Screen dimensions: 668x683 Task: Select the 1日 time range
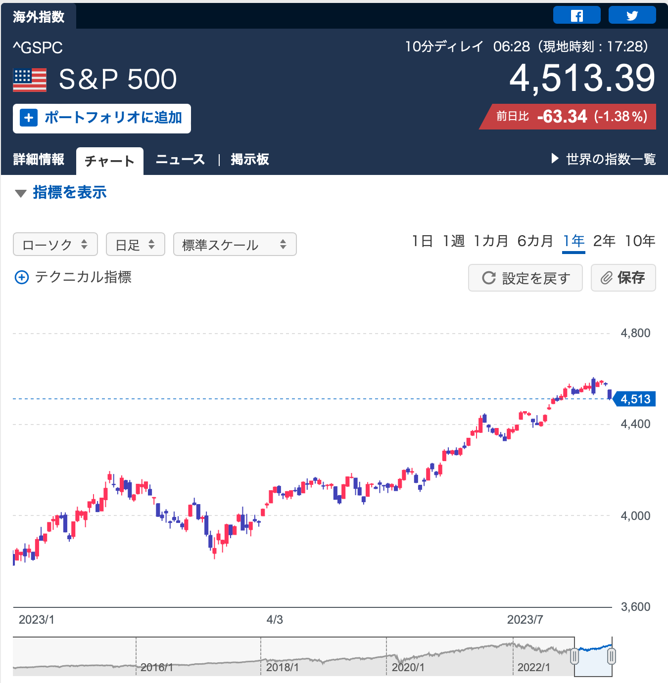click(422, 241)
